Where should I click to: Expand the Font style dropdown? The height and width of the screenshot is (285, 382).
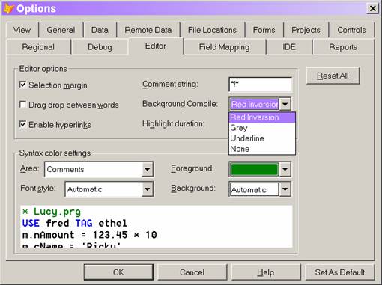tap(147, 189)
